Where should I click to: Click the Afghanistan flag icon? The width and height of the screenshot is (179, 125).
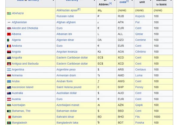pos(9,22)
